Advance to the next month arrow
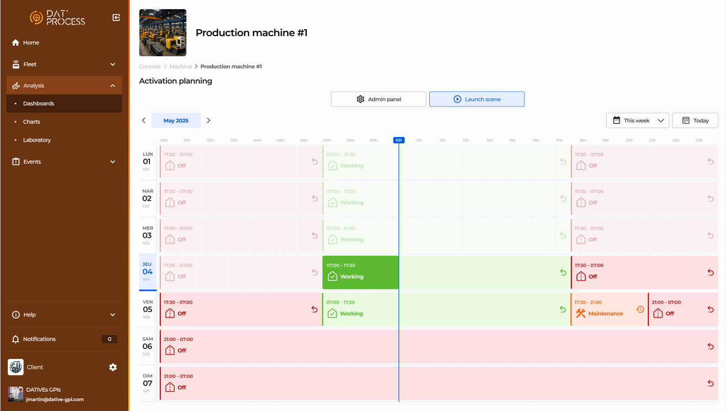Viewport: 726px width, 411px height. tap(208, 121)
